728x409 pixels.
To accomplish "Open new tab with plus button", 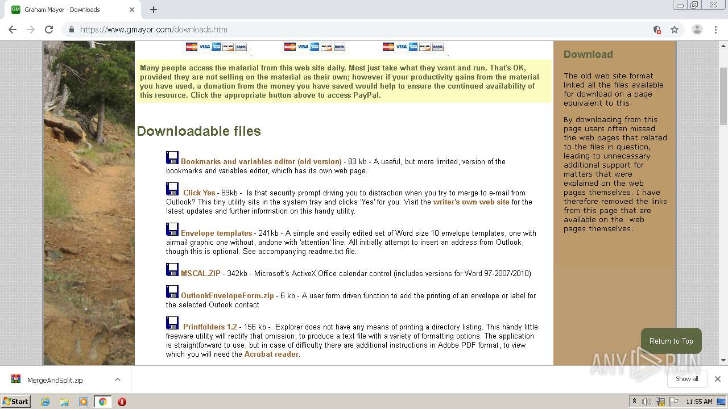I will 154,10.
